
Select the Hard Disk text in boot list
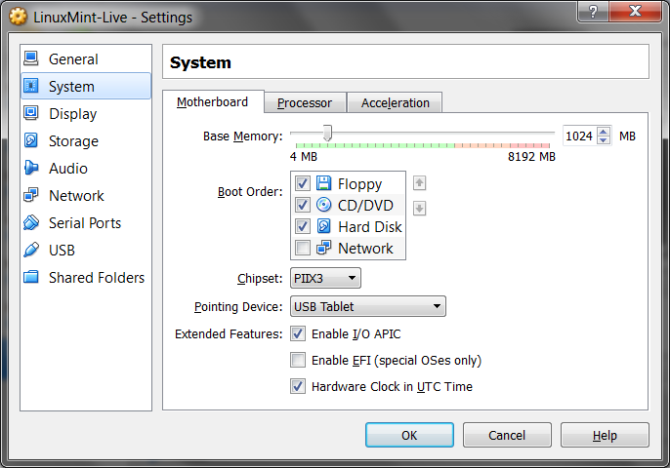370,226
